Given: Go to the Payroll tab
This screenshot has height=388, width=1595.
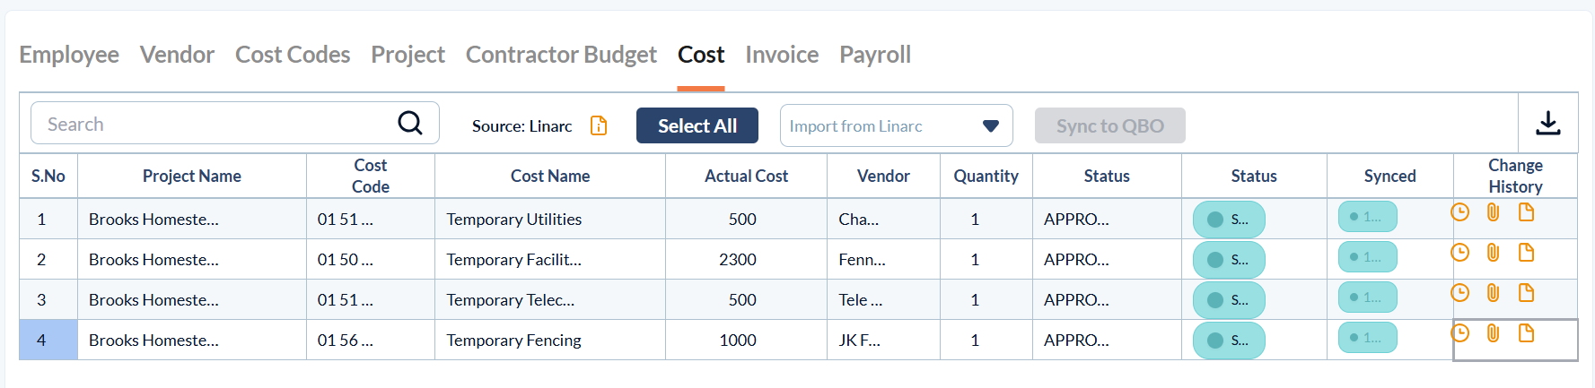Looking at the screenshot, I should coord(874,55).
